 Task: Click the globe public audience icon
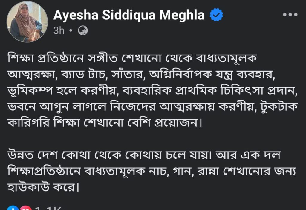click(x=83, y=30)
